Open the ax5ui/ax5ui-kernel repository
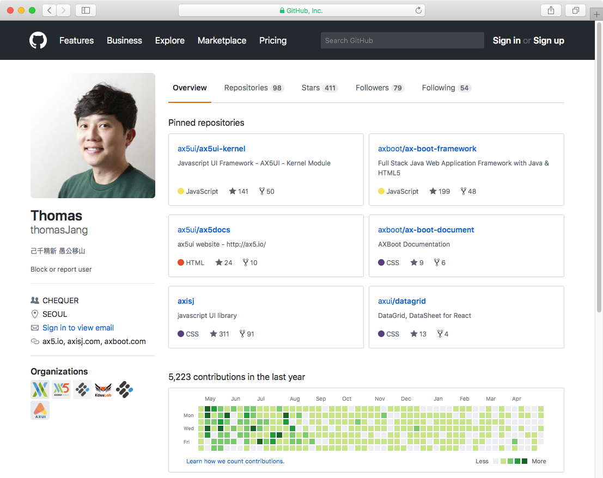Image resolution: width=603 pixels, height=478 pixels. [x=211, y=149]
